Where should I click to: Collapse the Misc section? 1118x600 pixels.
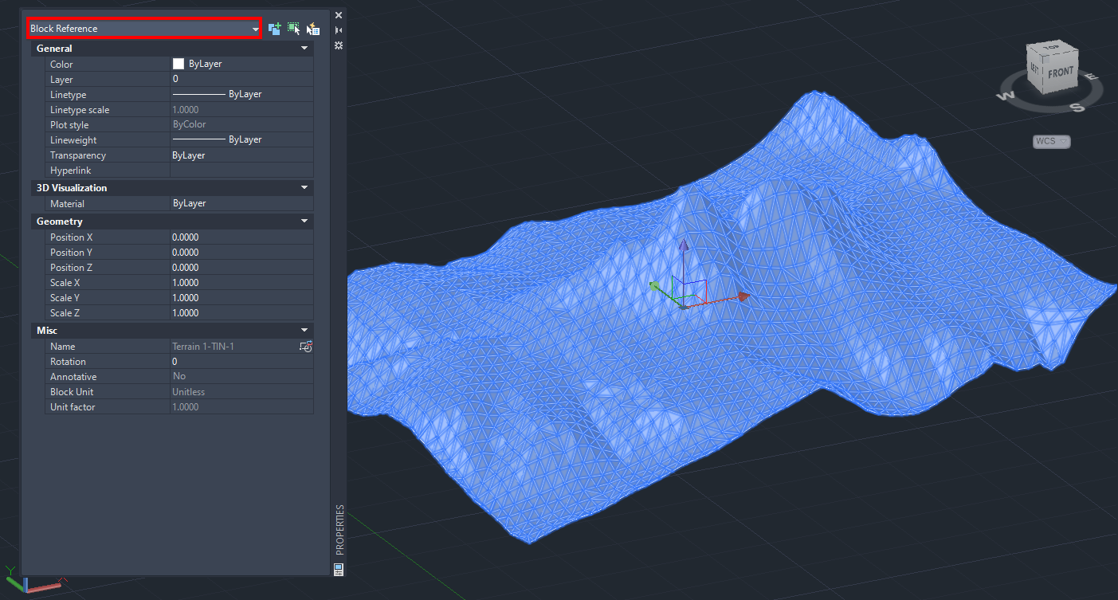point(304,330)
